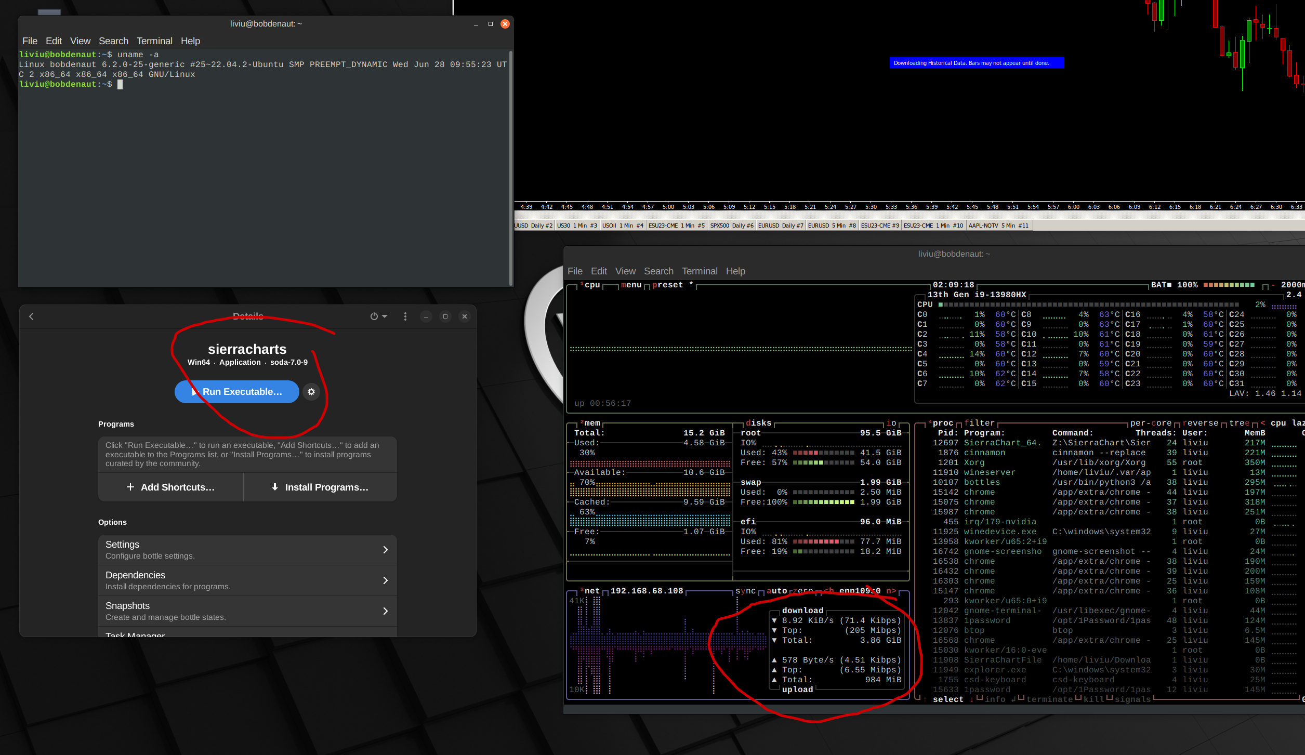Switch to ESU23-CME 1 Min #5 chart tab
The width and height of the screenshot is (1305, 755).
point(677,226)
